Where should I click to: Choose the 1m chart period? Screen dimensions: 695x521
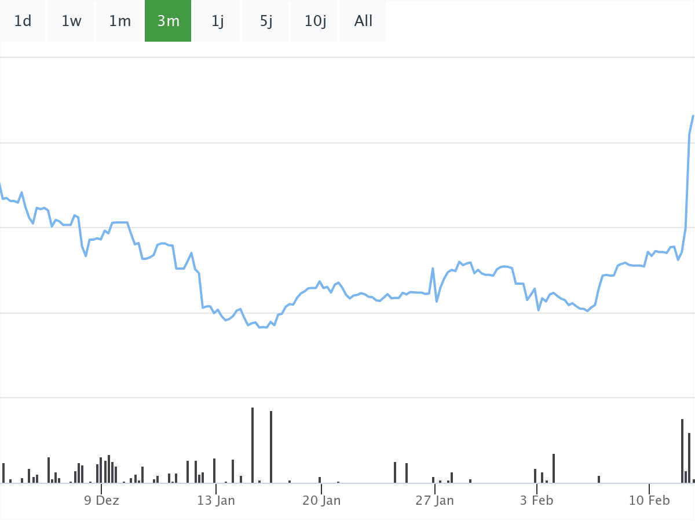[120, 21]
